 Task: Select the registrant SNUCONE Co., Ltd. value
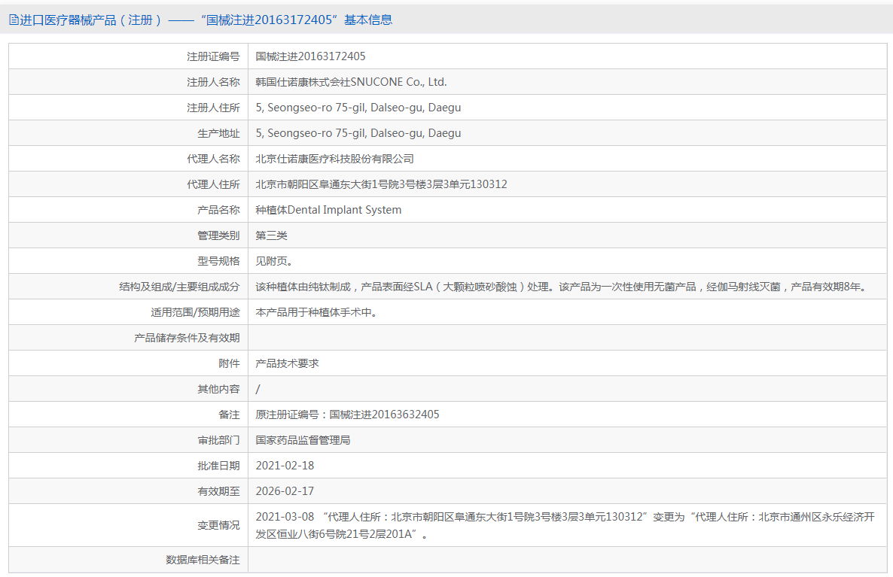coord(351,82)
